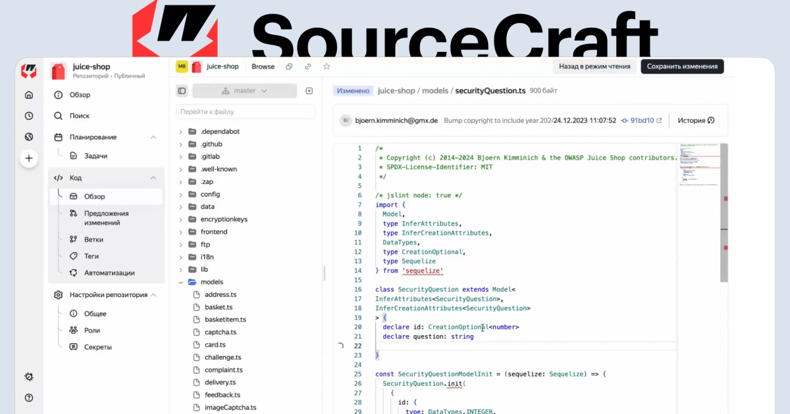Screen dimensions: 790x414
Task: Click Назад в режим чтения button
Action: coord(594,66)
